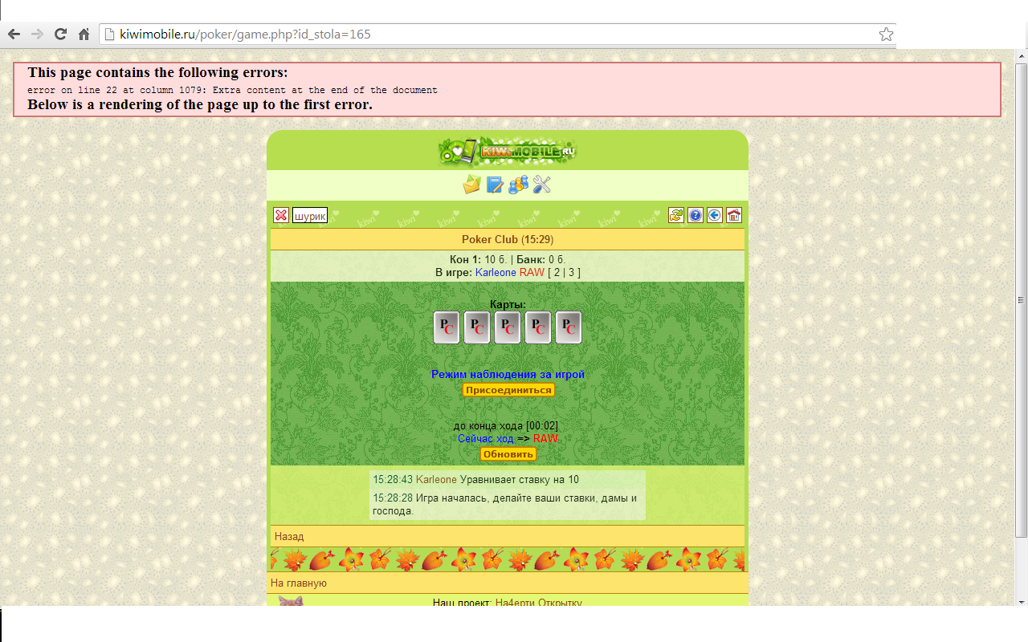
Task: Click the шурик username box
Action: 310,216
